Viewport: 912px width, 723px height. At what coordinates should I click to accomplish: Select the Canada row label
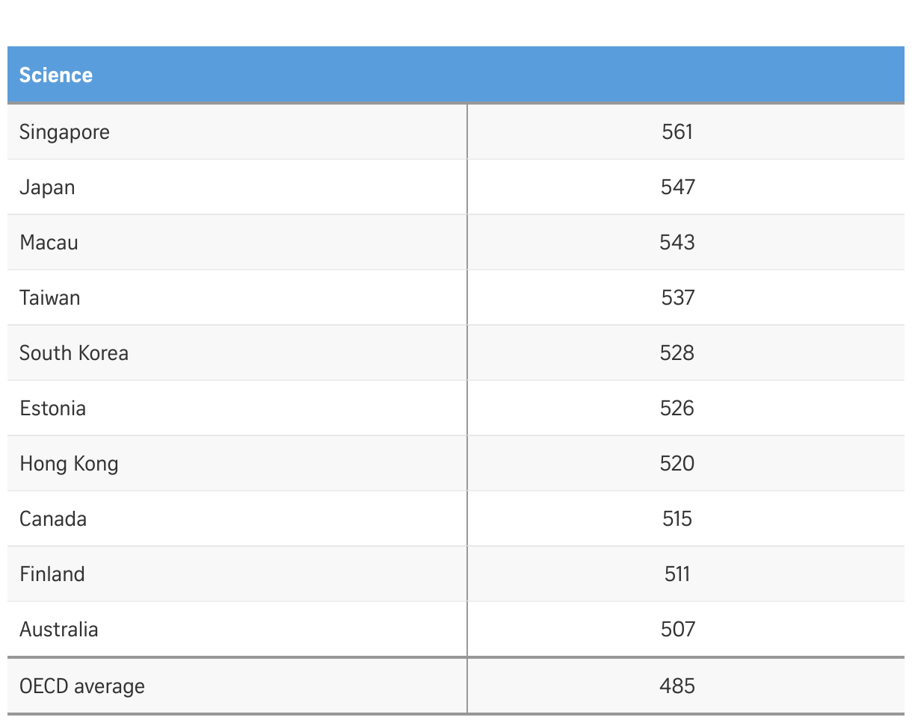(52, 518)
